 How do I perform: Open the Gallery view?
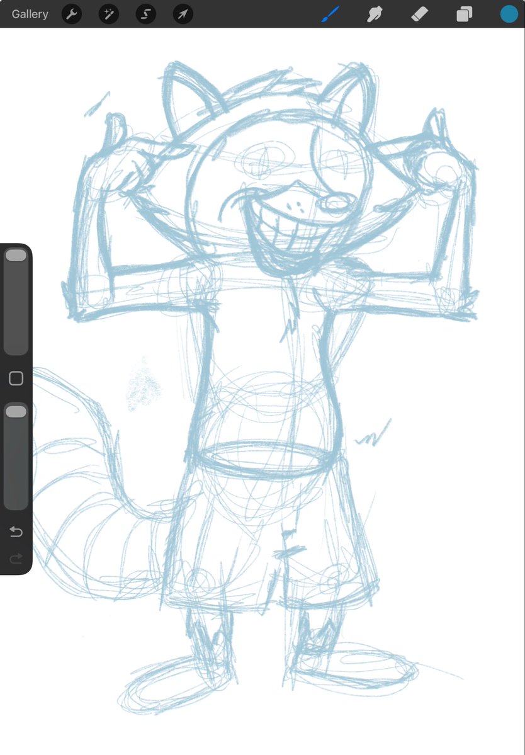30,14
